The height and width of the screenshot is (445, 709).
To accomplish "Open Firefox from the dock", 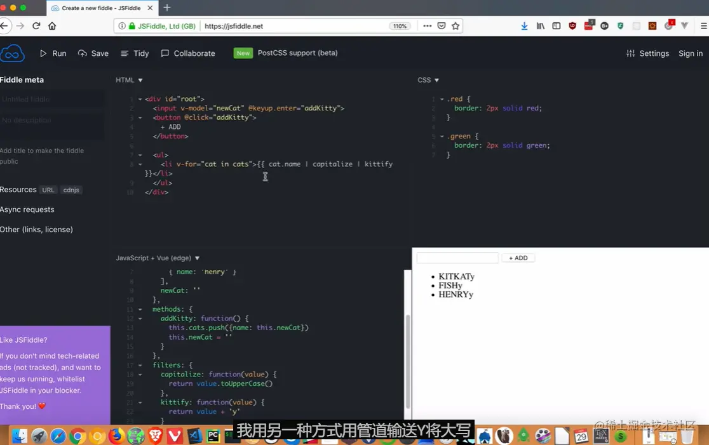I will (117, 436).
